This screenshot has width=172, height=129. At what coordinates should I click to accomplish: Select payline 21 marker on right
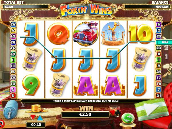[159, 96]
